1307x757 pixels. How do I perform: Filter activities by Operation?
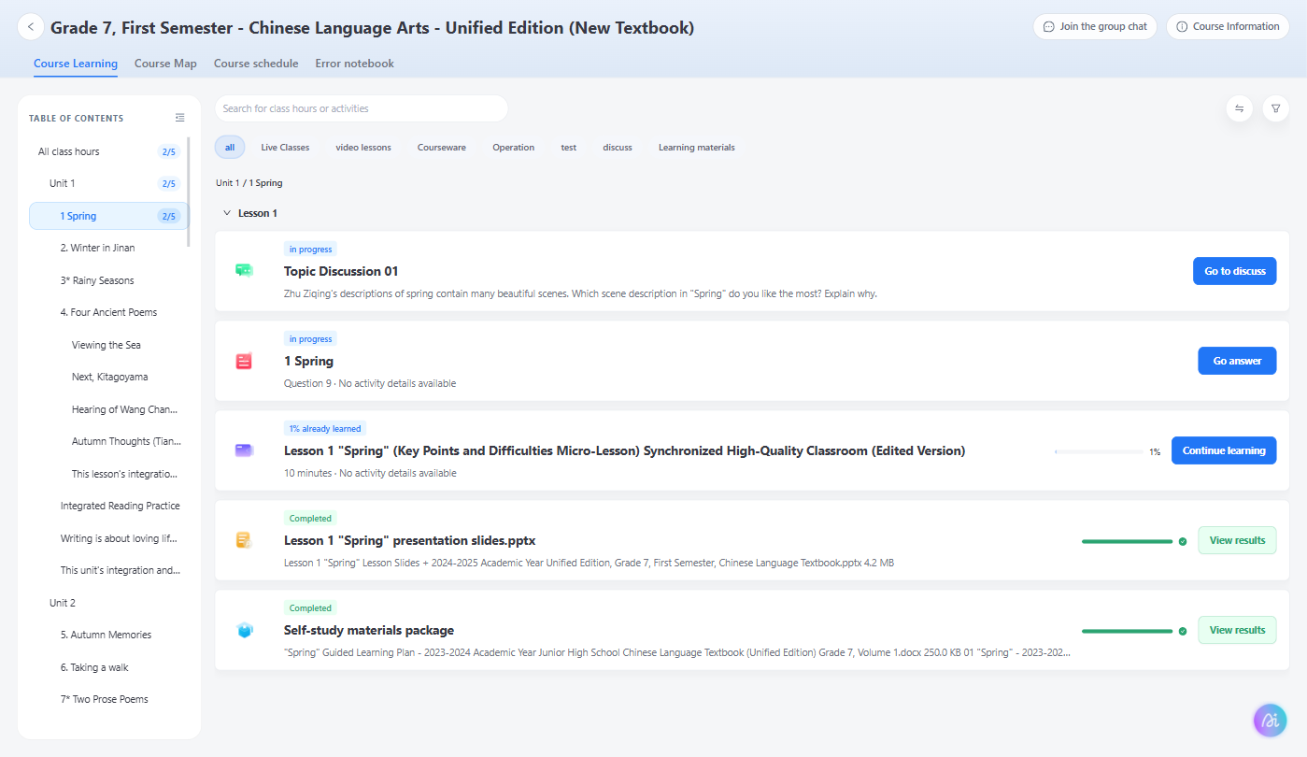click(514, 148)
